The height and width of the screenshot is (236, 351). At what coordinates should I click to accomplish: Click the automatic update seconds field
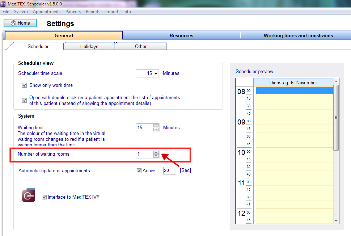click(x=169, y=170)
